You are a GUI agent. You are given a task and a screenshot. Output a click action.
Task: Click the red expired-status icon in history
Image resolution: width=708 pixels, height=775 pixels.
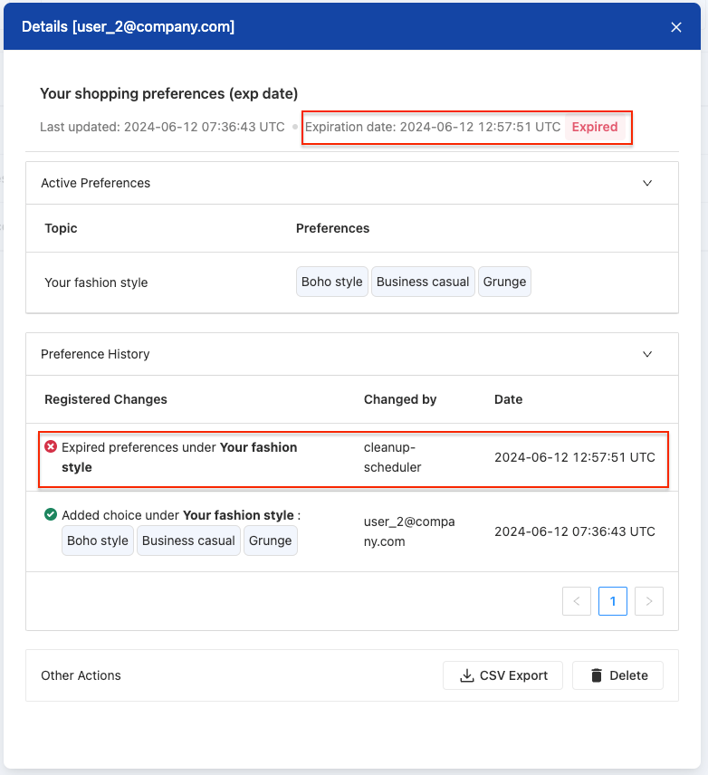coord(51,445)
